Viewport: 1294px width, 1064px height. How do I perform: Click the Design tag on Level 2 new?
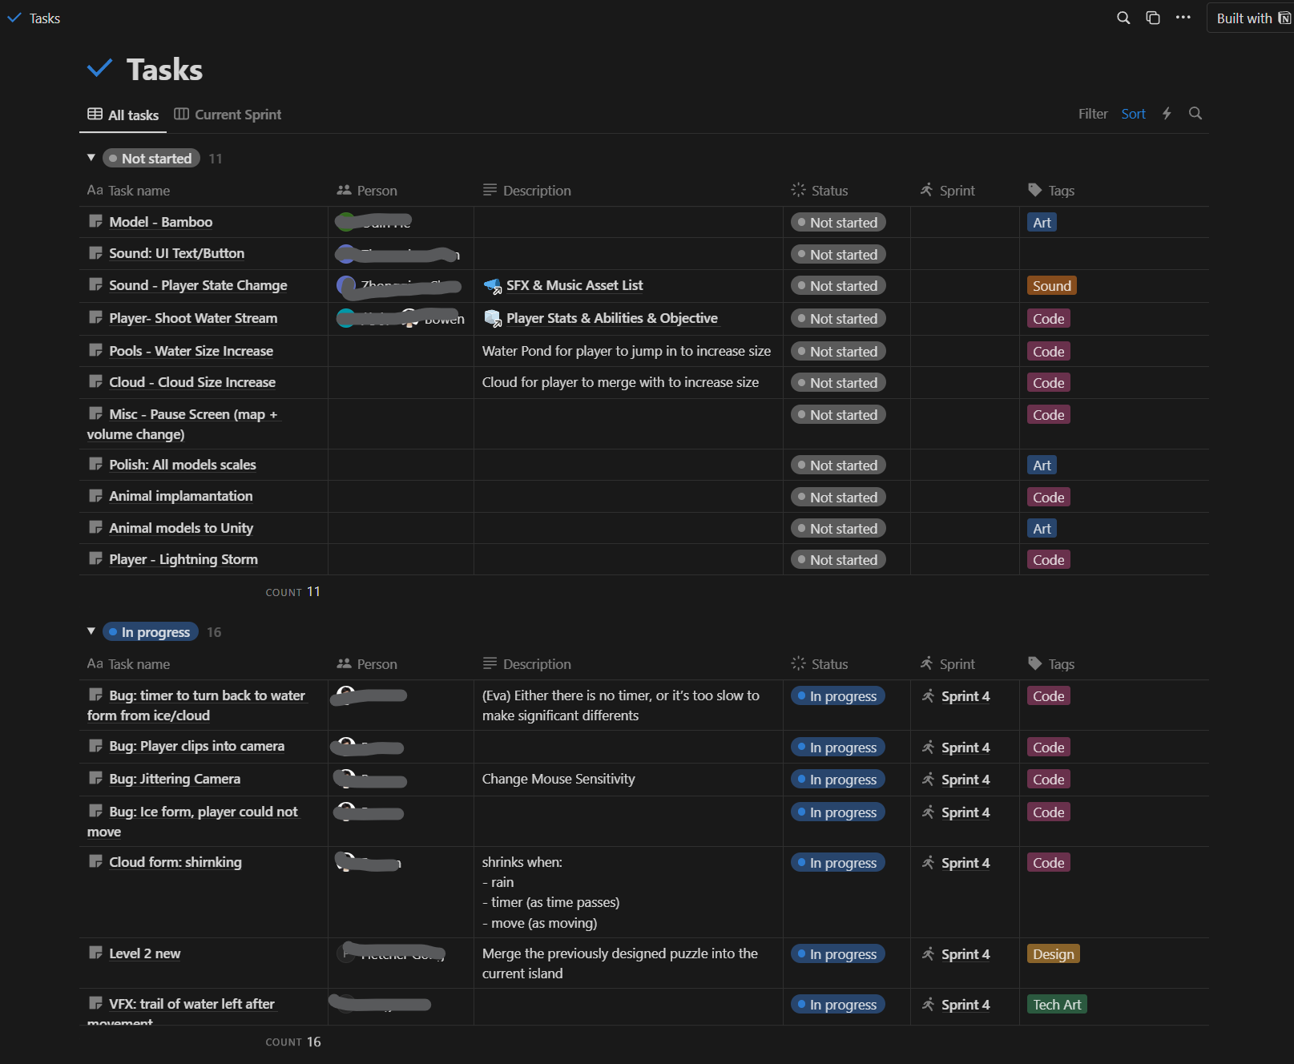click(x=1053, y=954)
